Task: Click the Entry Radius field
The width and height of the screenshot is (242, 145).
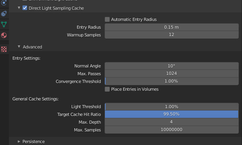Action: pyautogui.click(x=172, y=27)
